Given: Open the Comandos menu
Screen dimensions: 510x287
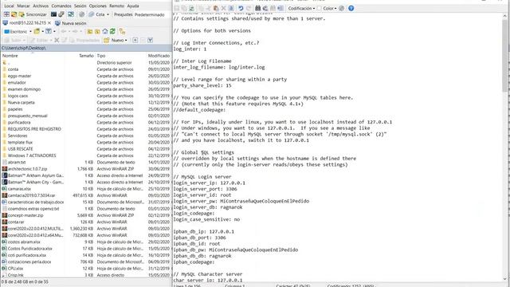Looking at the screenshot, I should click(61, 6).
